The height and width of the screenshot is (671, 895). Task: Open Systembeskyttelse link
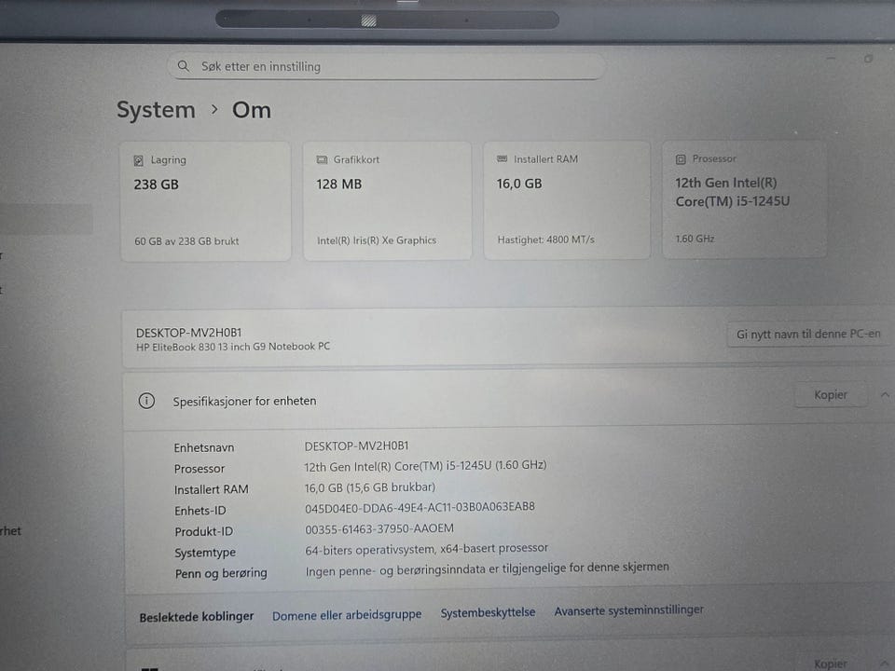[x=488, y=612]
